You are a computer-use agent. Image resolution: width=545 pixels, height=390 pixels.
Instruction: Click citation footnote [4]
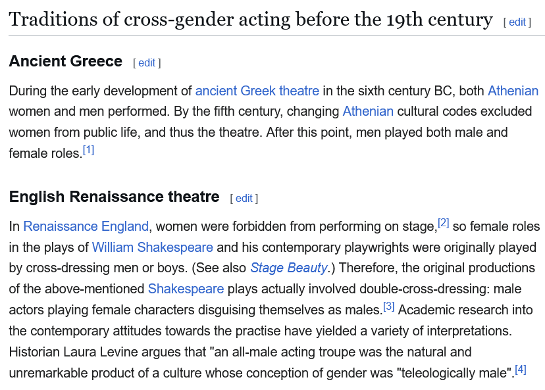click(521, 370)
